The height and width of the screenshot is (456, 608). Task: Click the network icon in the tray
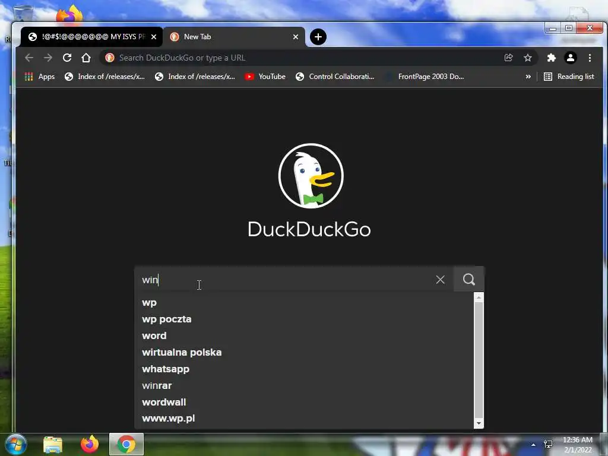pos(548,444)
